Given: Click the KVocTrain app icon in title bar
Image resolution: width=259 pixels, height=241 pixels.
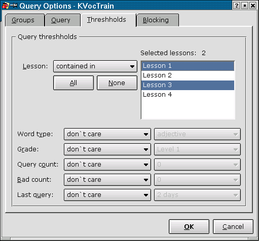Looking at the screenshot, I should (6, 6).
